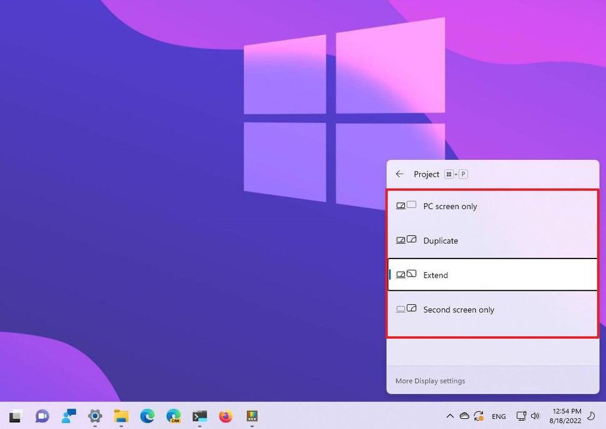606x429 pixels.
Task: Click the focus assist moon icon
Action: coord(591,416)
